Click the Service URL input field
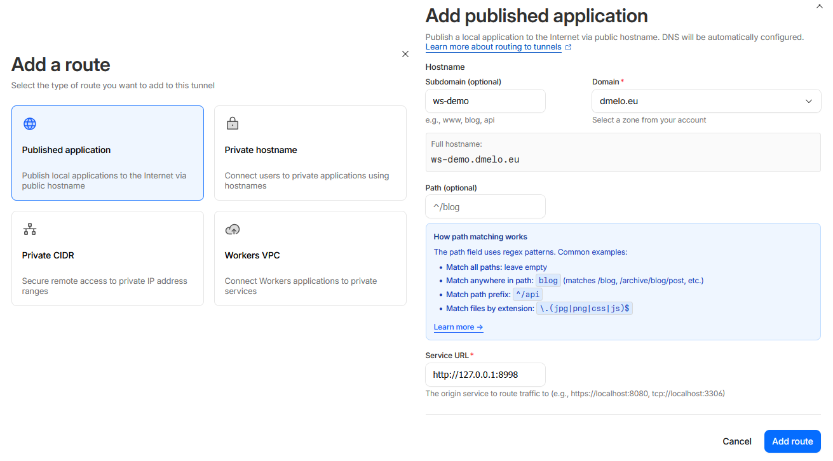 [485, 375]
